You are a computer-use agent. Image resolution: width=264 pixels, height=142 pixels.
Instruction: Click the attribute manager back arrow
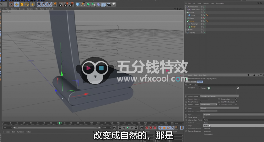(248, 75)
